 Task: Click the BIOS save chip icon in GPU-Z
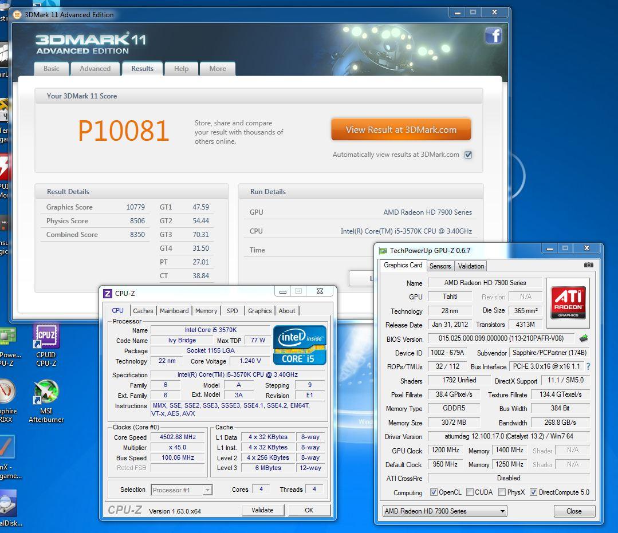point(584,338)
